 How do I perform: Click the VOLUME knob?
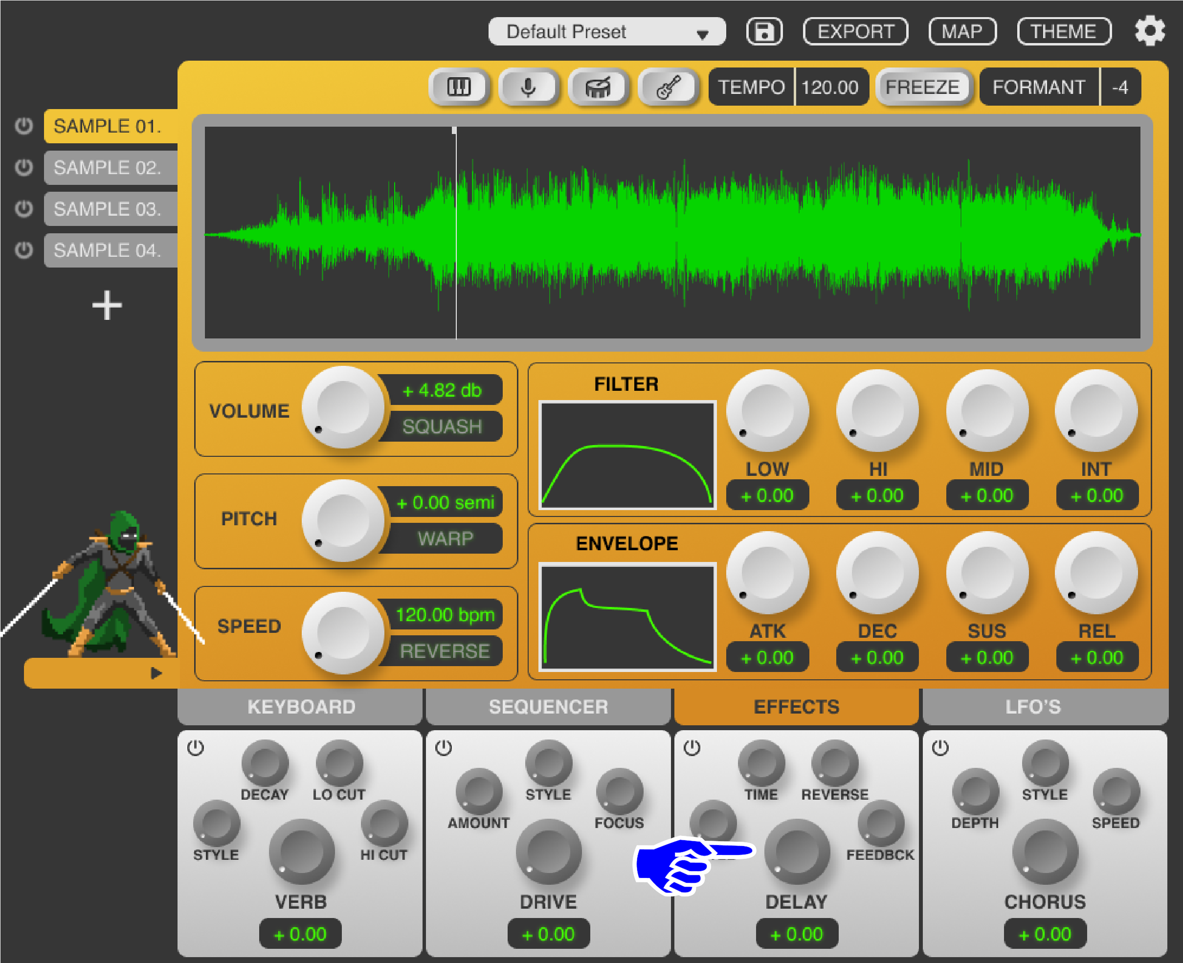pos(343,407)
